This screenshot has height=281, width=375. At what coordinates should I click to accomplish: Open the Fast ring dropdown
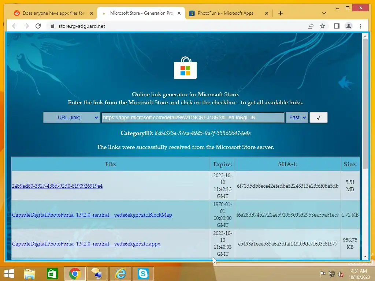(x=297, y=117)
